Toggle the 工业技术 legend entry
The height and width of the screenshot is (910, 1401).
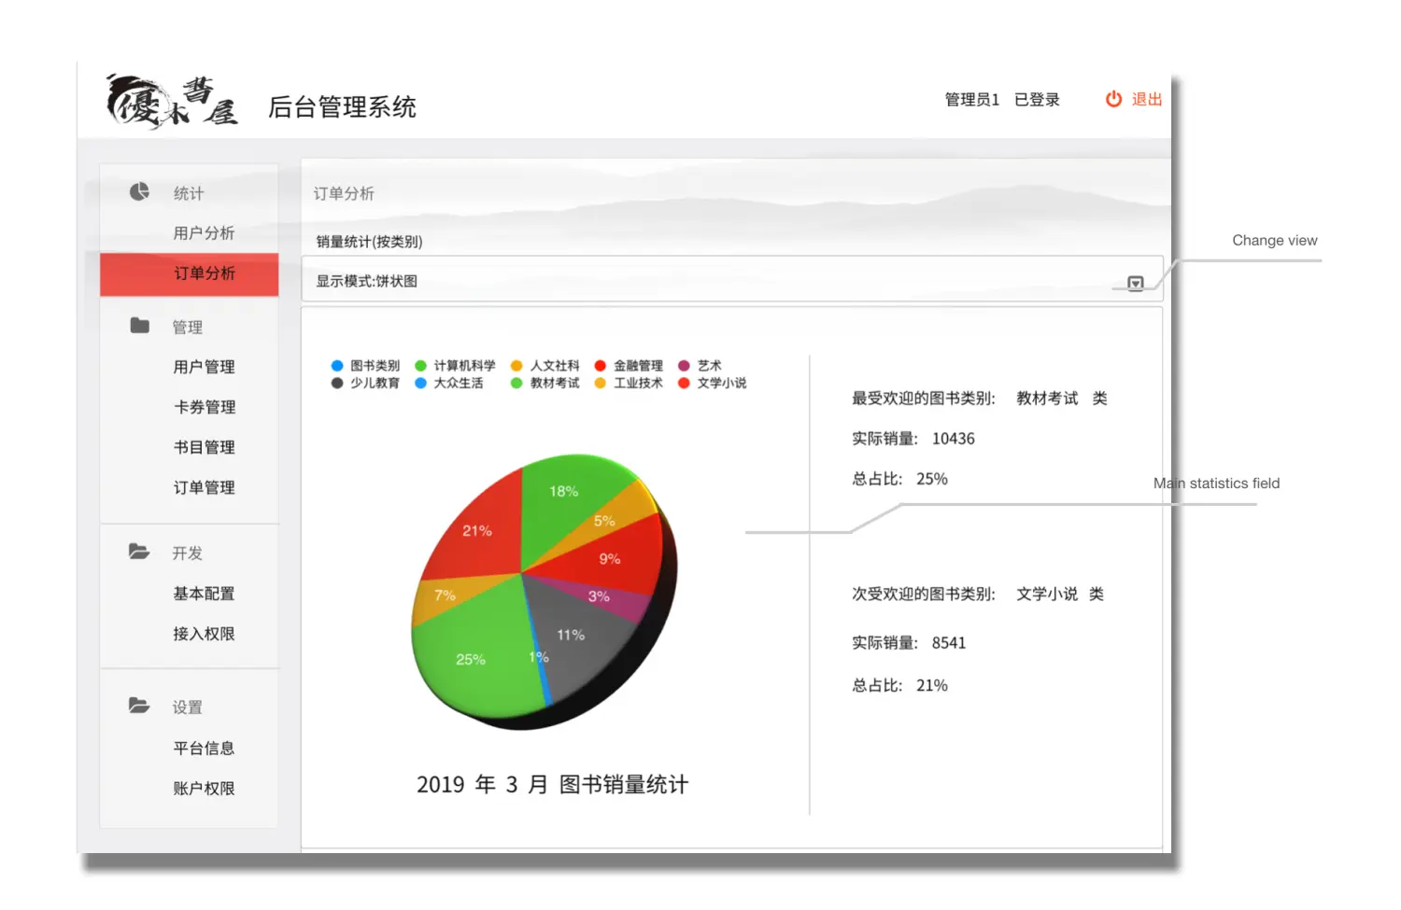629,383
